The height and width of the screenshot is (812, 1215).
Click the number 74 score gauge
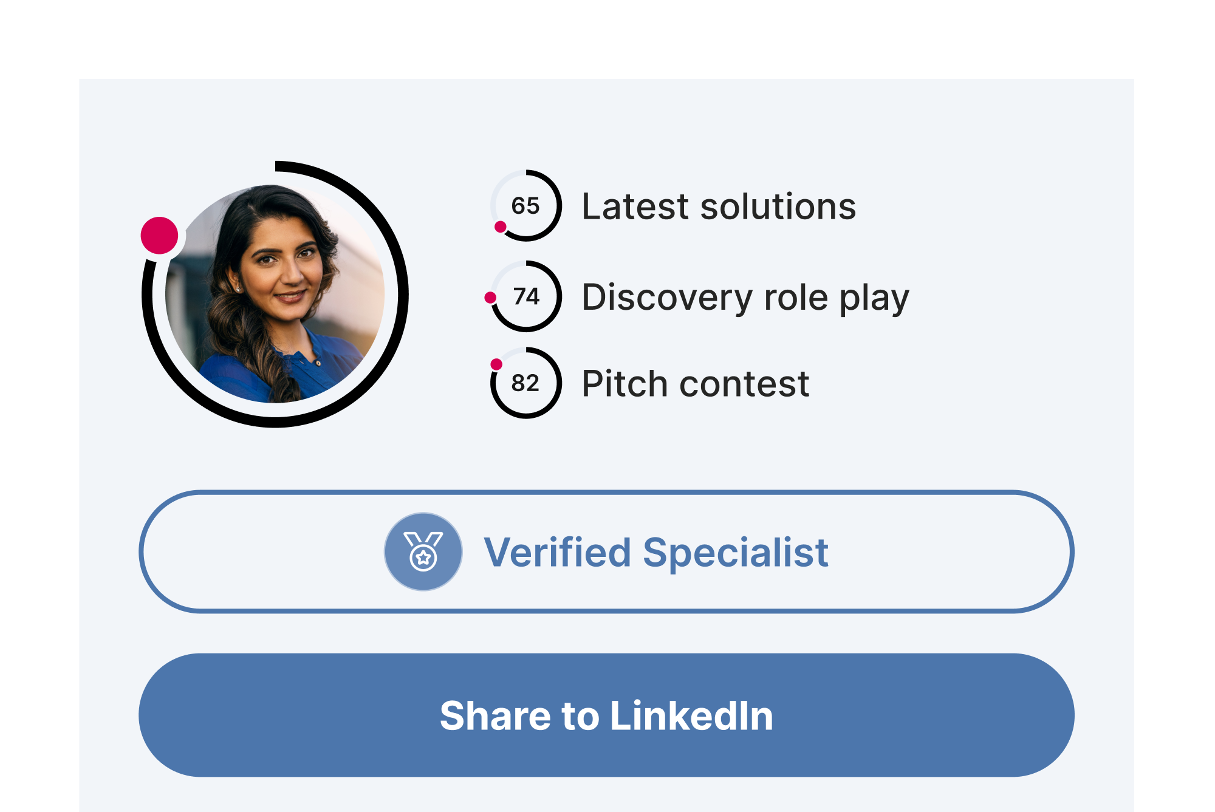point(526,296)
